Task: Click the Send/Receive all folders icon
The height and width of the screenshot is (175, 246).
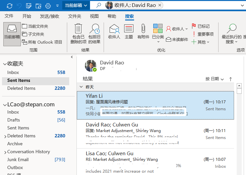Action: pyautogui.click(x=9, y=6)
